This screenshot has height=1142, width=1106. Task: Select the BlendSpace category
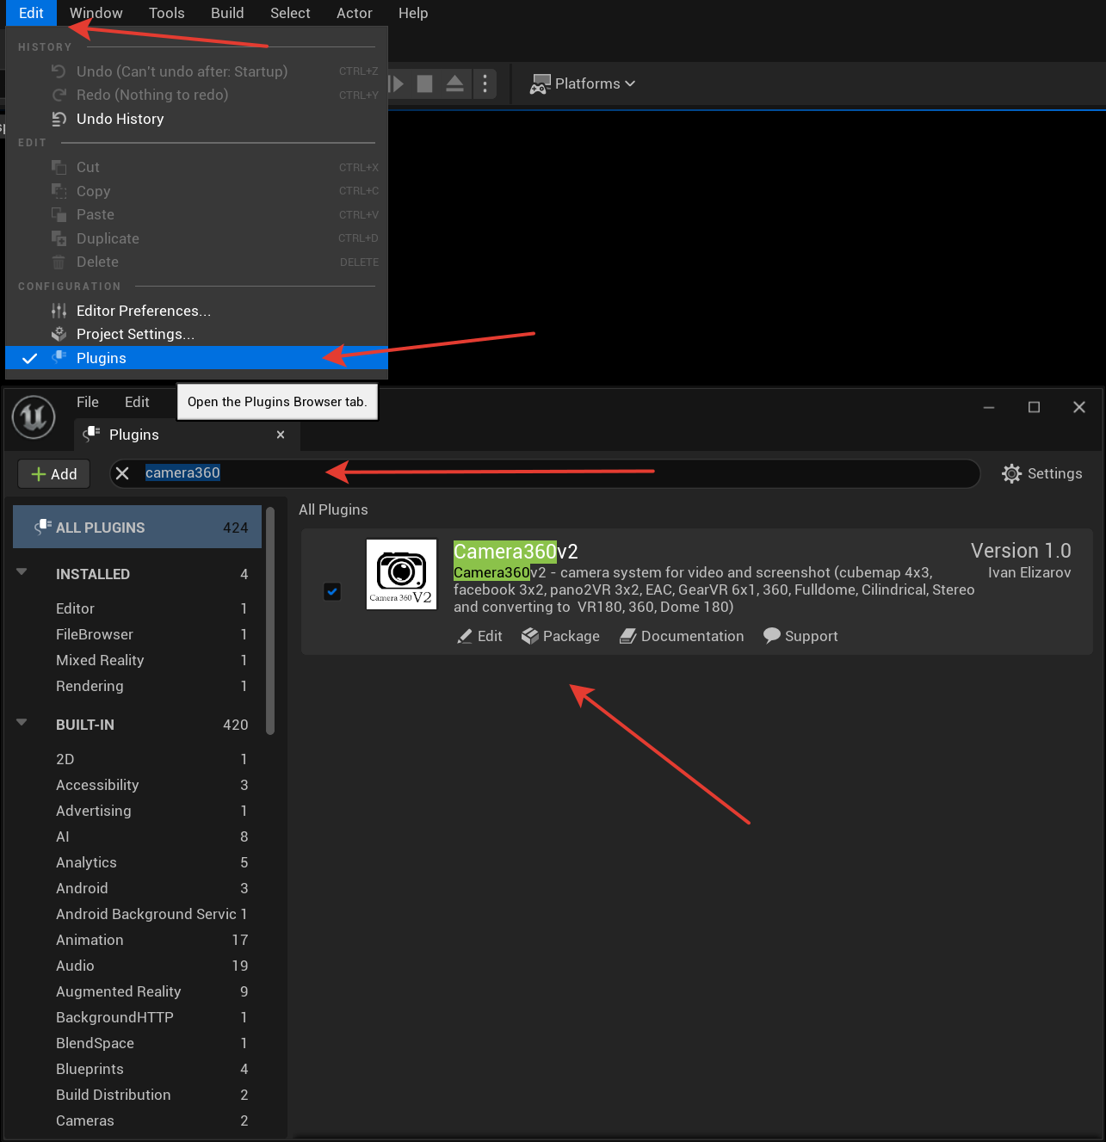point(138,1043)
